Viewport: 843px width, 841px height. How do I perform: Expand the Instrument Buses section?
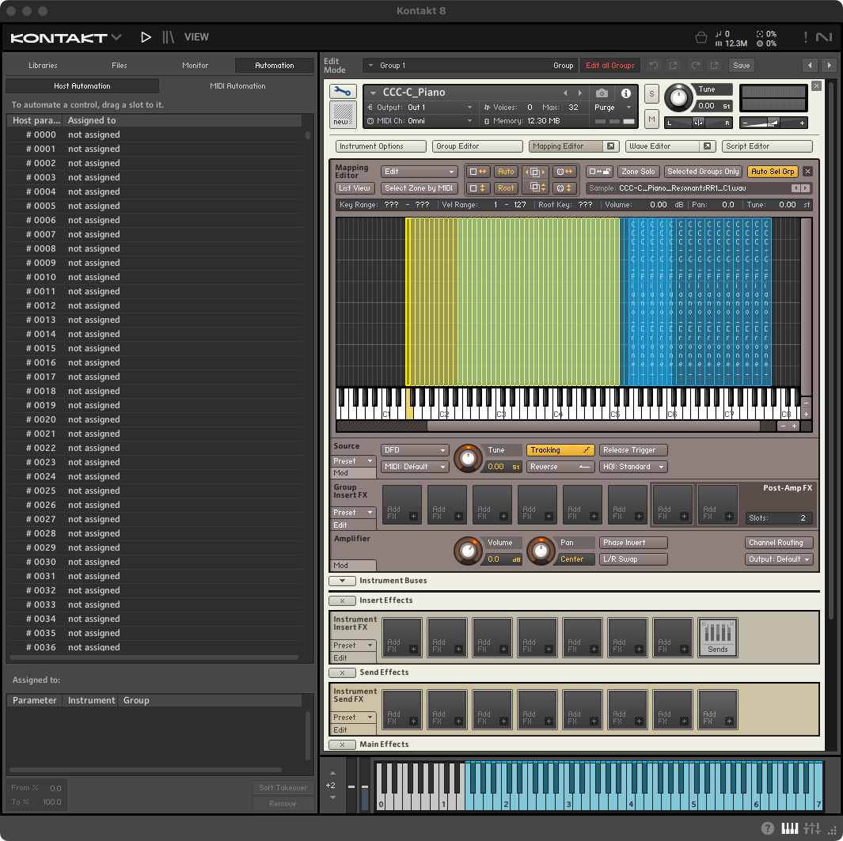[x=342, y=581]
